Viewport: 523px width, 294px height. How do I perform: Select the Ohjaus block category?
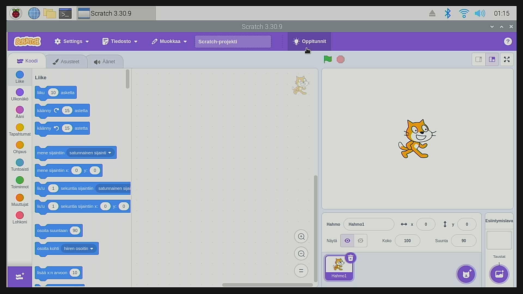(20, 147)
